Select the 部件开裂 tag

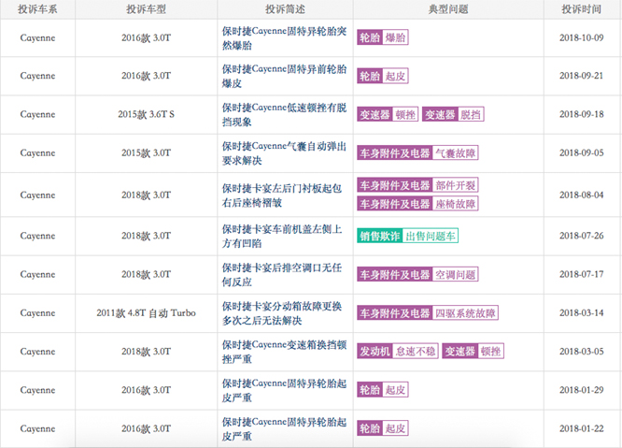(x=456, y=185)
